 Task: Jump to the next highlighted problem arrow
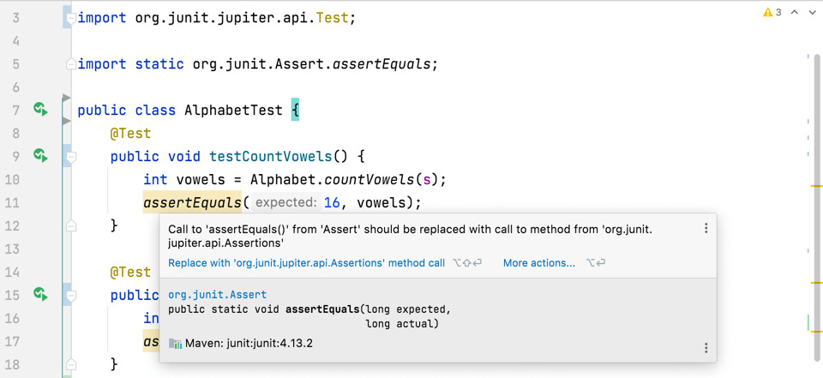812,13
